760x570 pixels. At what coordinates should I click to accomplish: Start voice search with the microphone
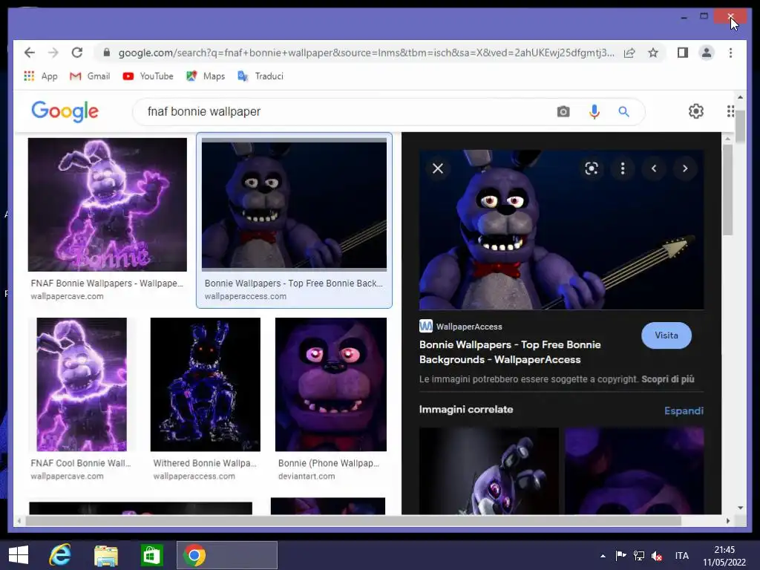[594, 111]
